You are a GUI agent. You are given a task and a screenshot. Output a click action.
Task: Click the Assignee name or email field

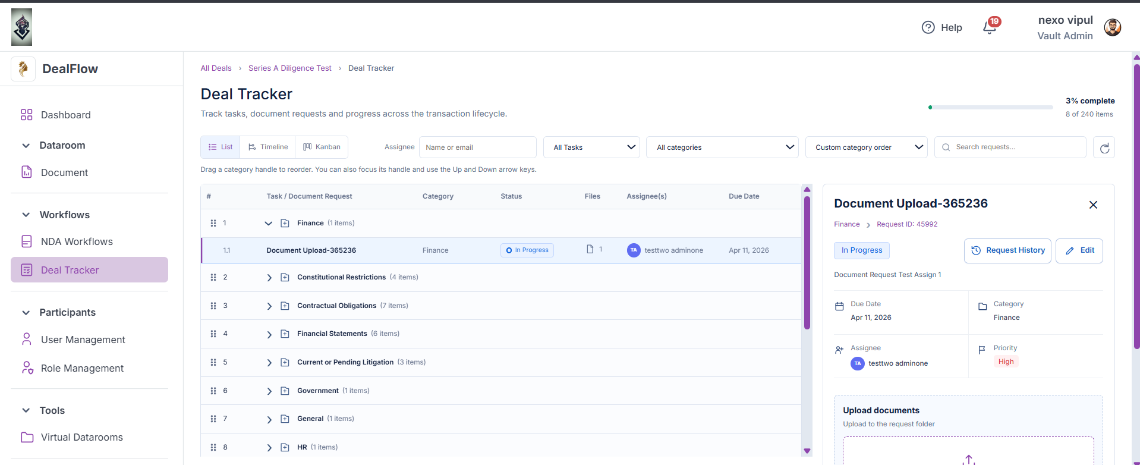pyautogui.click(x=478, y=147)
